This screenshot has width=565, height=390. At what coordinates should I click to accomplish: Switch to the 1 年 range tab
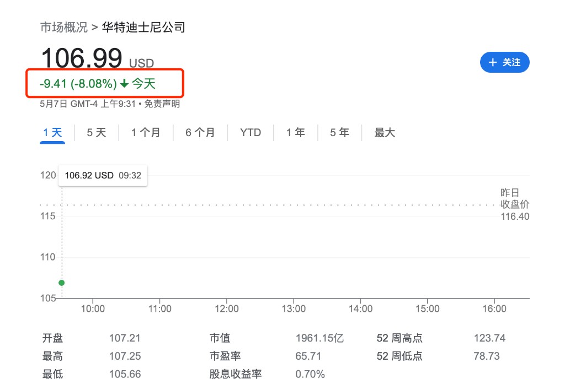(x=296, y=133)
